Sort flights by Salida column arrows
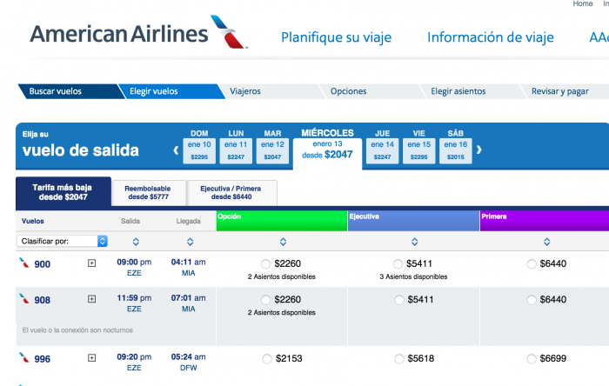Screen dimensions: 609x386 click(136, 242)
